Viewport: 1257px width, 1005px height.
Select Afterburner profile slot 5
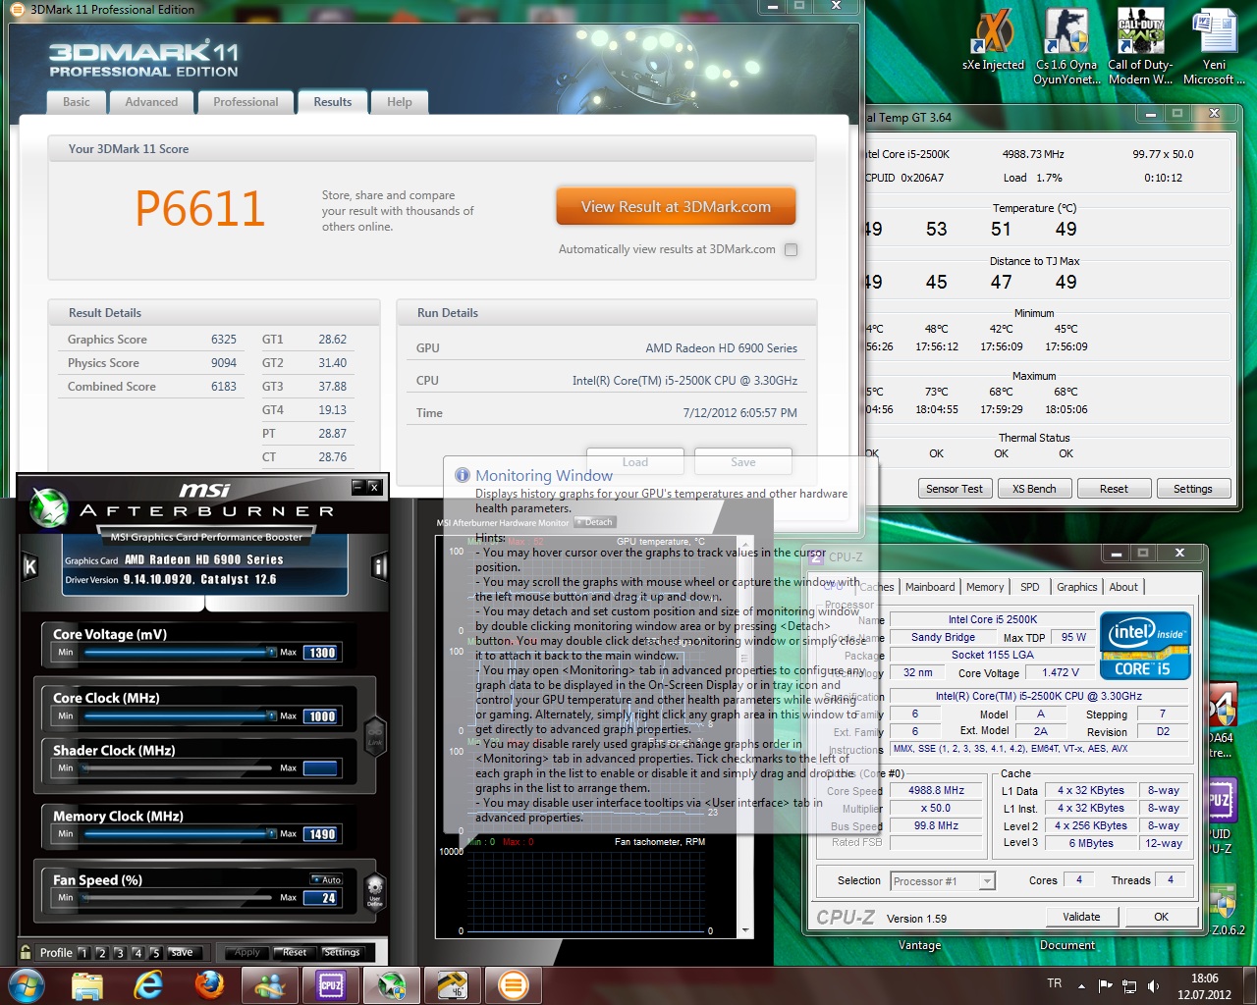pos(155,953)
